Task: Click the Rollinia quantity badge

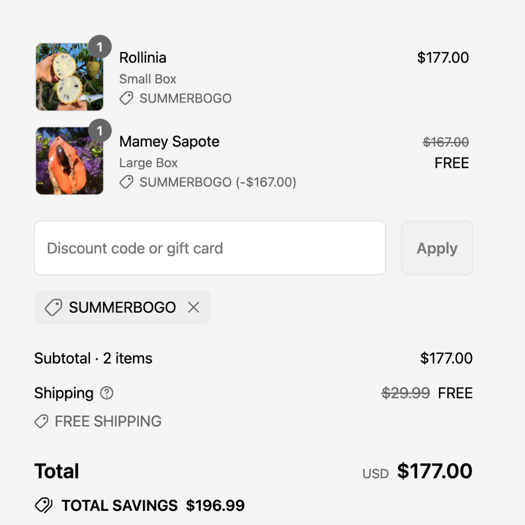Action: pos(100,47)
